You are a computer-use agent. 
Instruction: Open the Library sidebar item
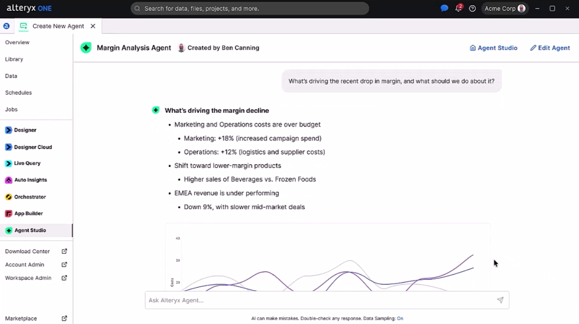tap(14, 59)
